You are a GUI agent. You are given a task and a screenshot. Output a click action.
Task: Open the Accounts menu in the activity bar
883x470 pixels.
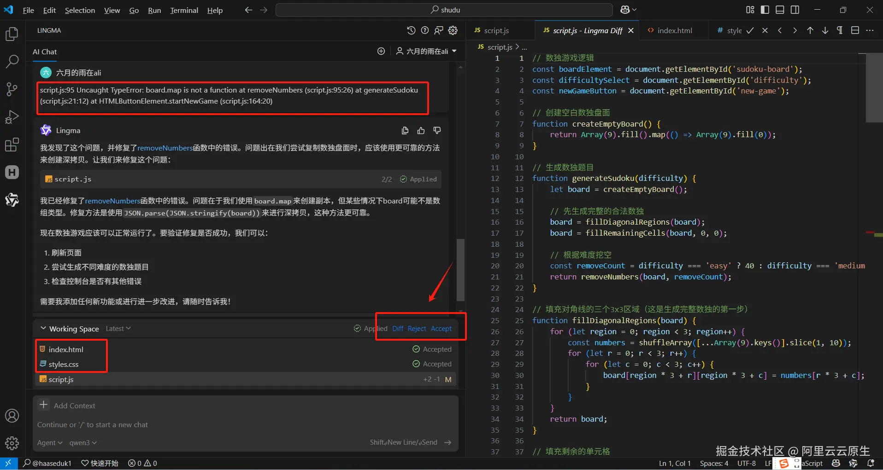coord(12,416)
